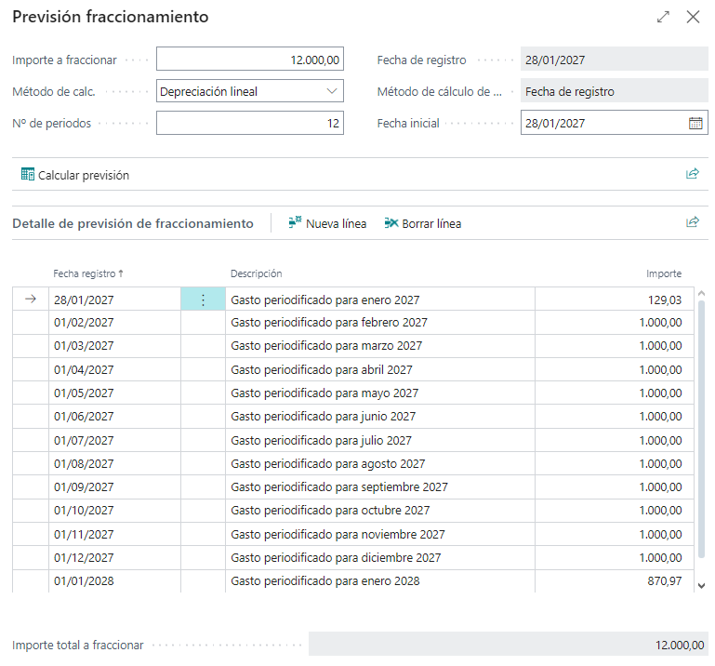The width and height of the screenshot is (715, 666).
Task: Click the Importe column header
Action: (664, 273)
